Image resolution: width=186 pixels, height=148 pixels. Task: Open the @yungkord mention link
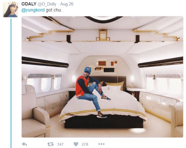[x=33, y=10]
